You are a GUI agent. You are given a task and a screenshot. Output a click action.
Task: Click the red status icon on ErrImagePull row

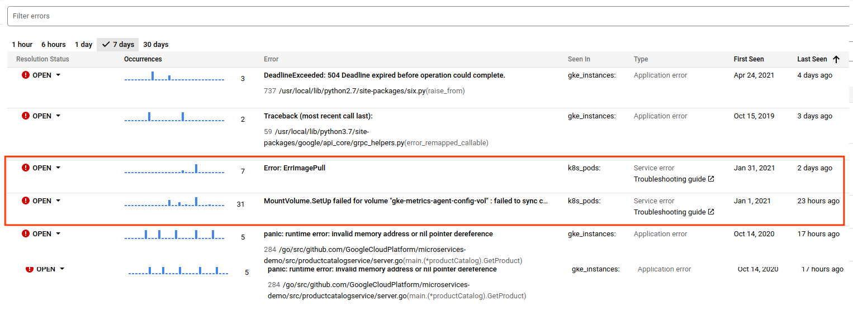point(26,168)
